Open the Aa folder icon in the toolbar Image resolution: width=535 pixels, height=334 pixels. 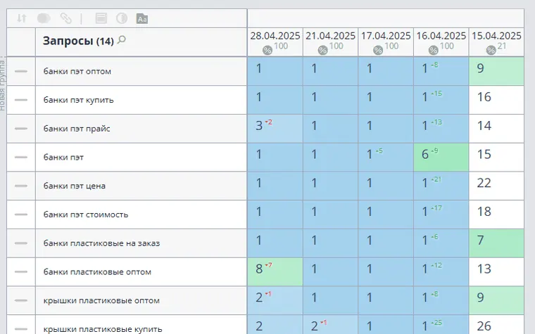pos(142,18)
